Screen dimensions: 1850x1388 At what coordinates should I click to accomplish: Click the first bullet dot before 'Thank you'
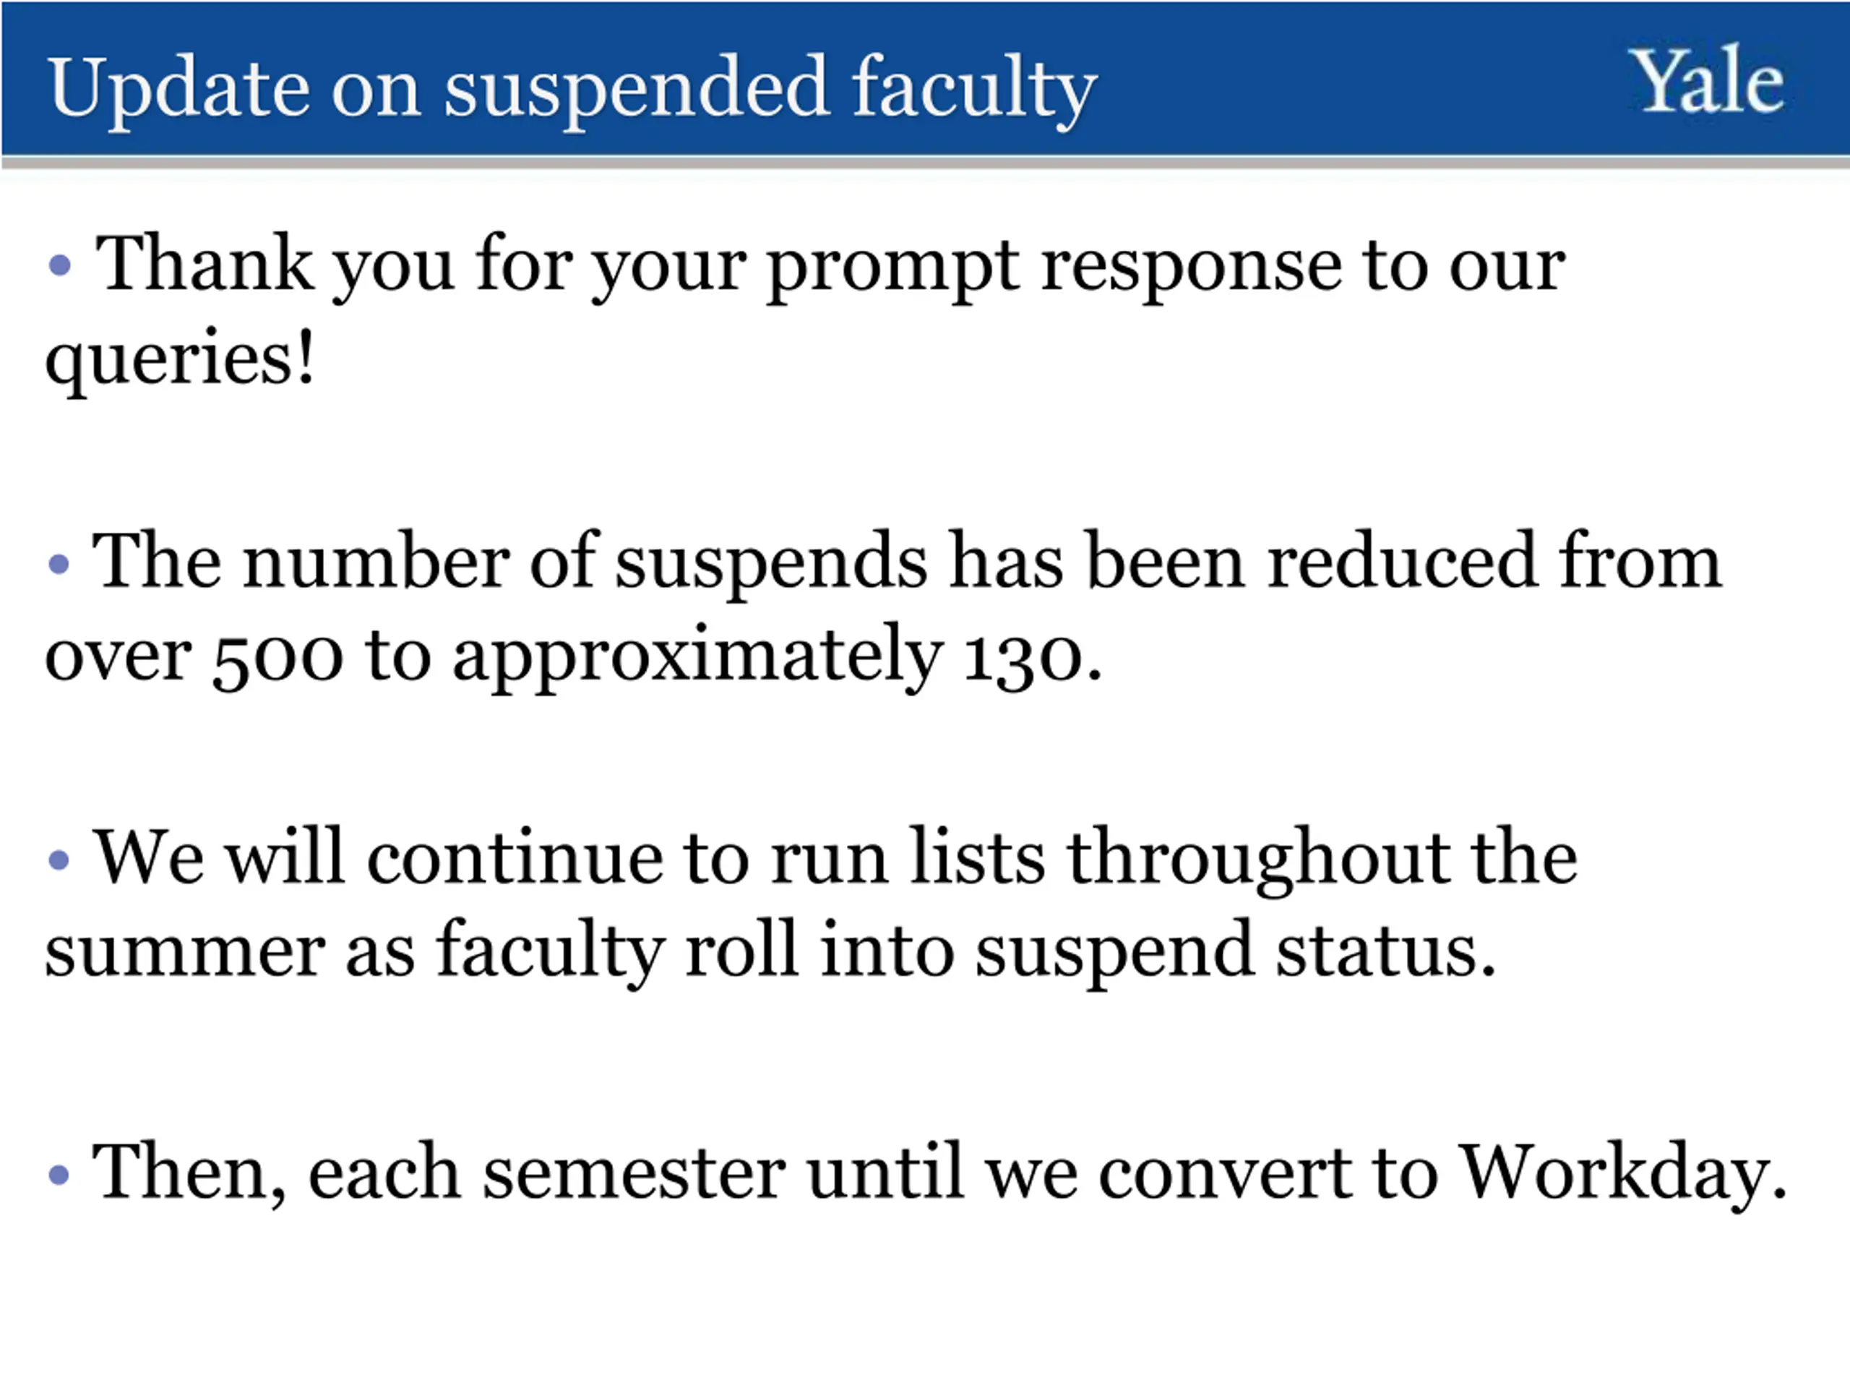click(59, 266)
